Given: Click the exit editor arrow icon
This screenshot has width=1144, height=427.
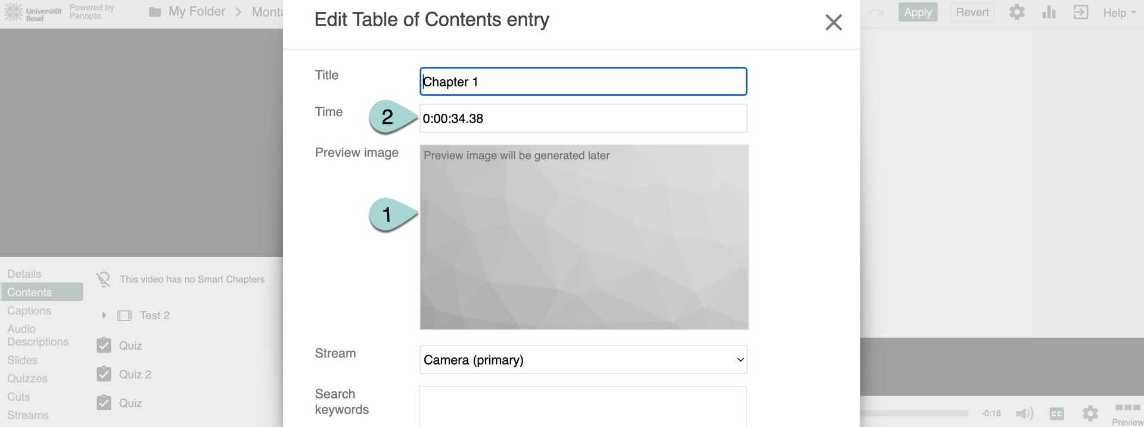Looking at the screenshot, I should pyautogui.click(x=1080, y=12).
